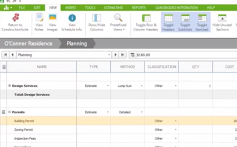237x147 pixels.
Task: Open the EDIT tab
Action: pyautogui.click(x=37, y=8)
